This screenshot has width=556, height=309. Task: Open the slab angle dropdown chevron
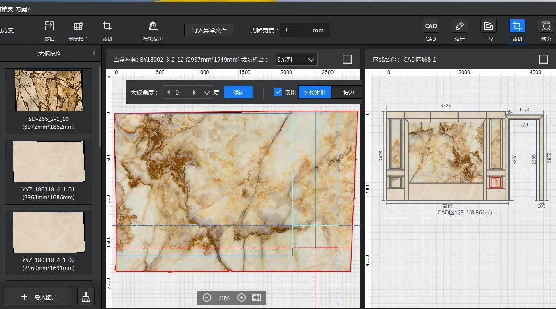click(206, 92)
